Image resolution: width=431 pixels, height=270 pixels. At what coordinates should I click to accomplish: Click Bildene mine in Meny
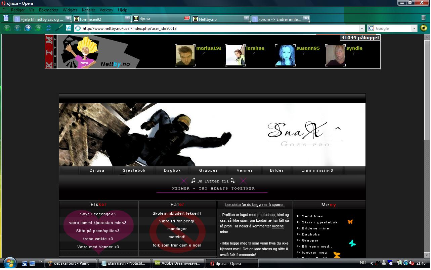coord(315,228)
